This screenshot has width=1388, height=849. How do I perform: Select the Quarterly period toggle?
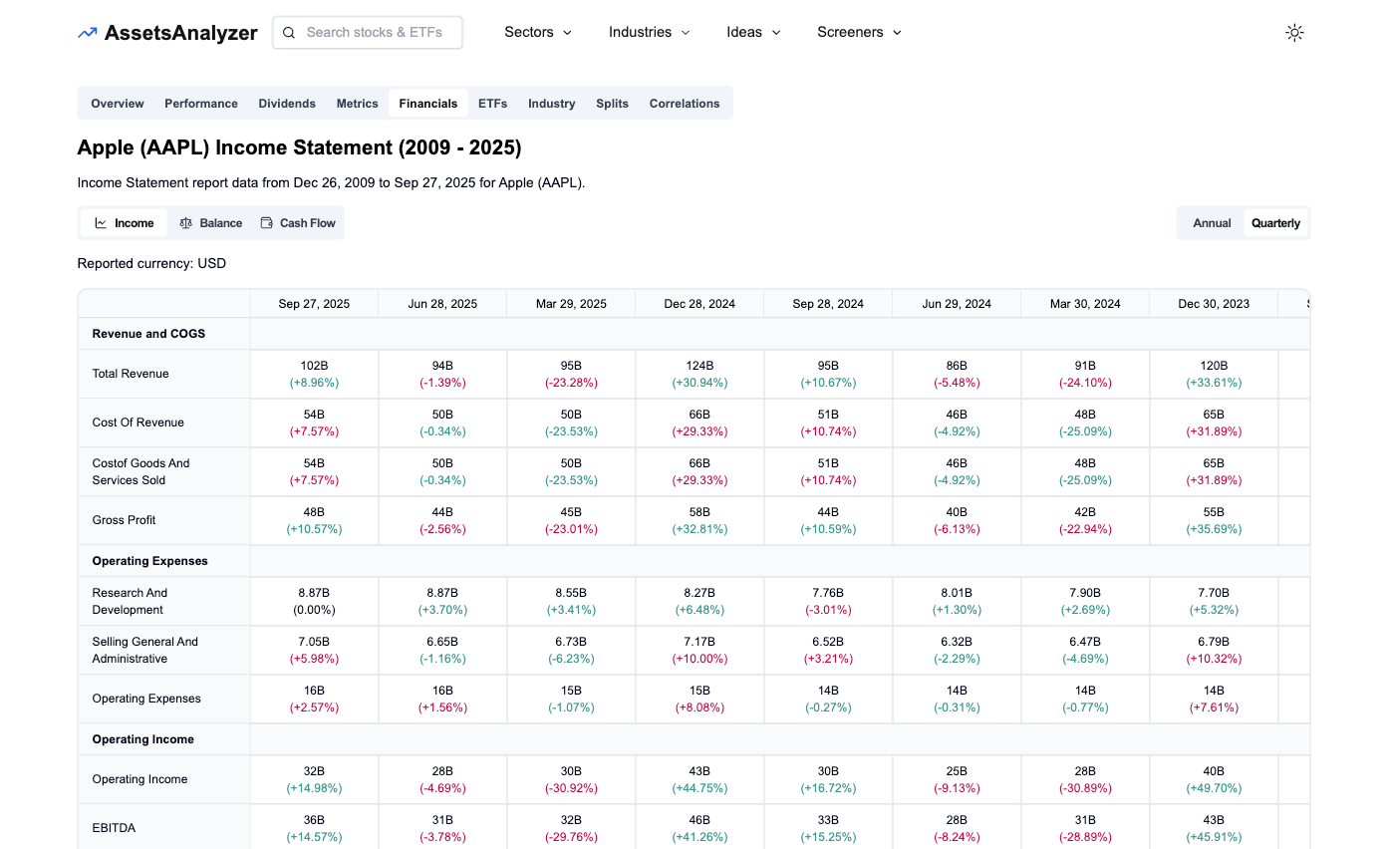click(1275, 223)
